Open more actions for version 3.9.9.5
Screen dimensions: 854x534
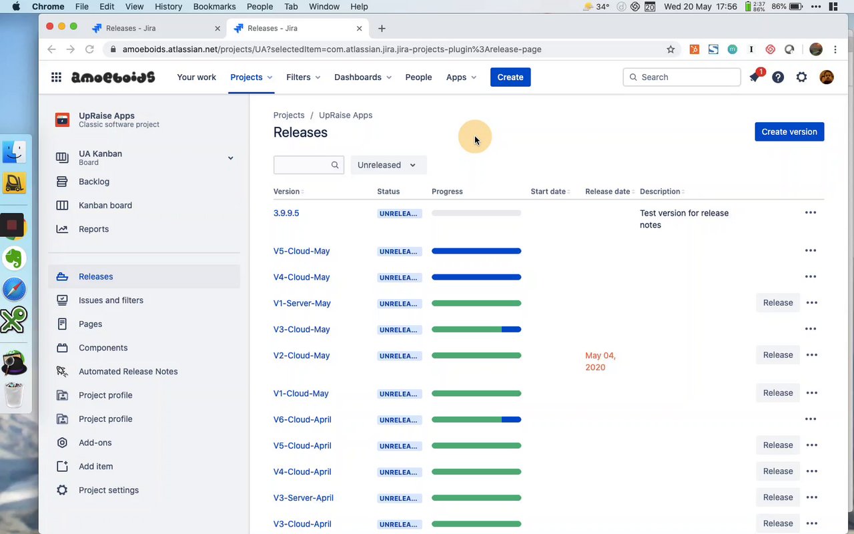tap(811, 213)
